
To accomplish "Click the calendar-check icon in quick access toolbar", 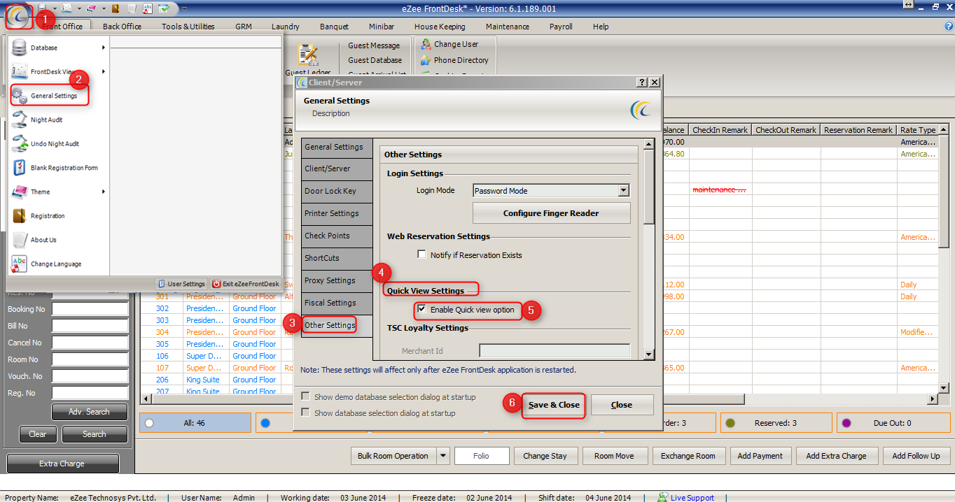I will click(164, 8).
